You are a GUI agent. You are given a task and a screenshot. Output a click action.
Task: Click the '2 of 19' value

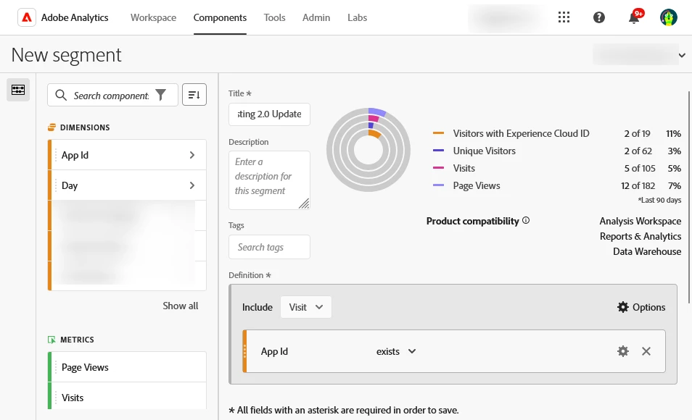[637, 133]
